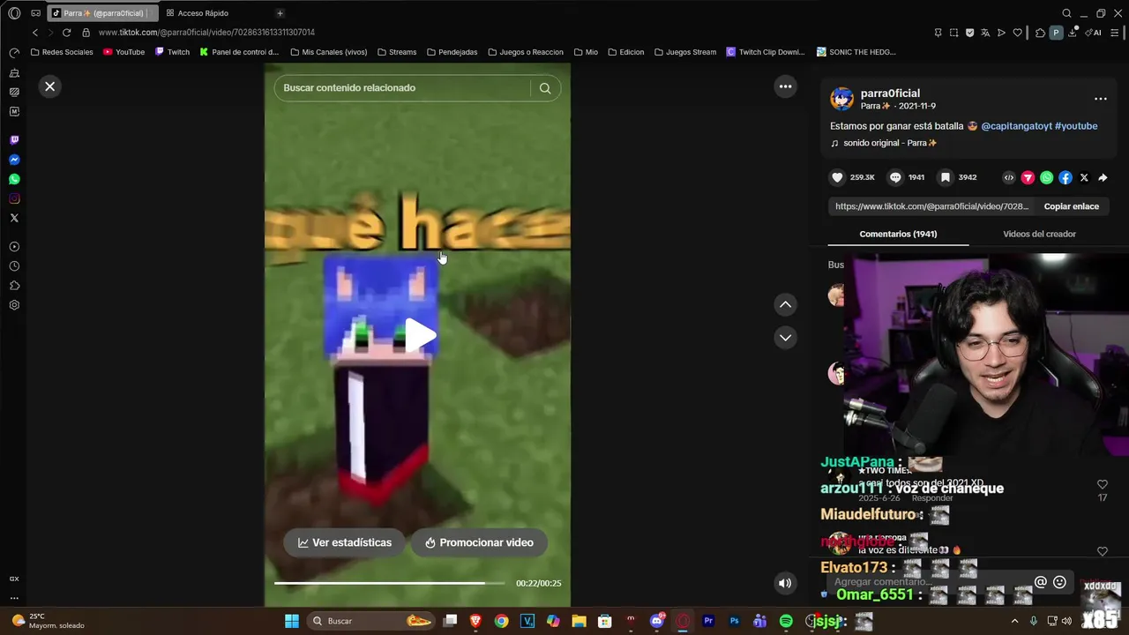Image resolution: width=1129 pixels, height=635 pixels.
Task: Open Twitch Clip Downloader bookmark
Action: point(765,52)
